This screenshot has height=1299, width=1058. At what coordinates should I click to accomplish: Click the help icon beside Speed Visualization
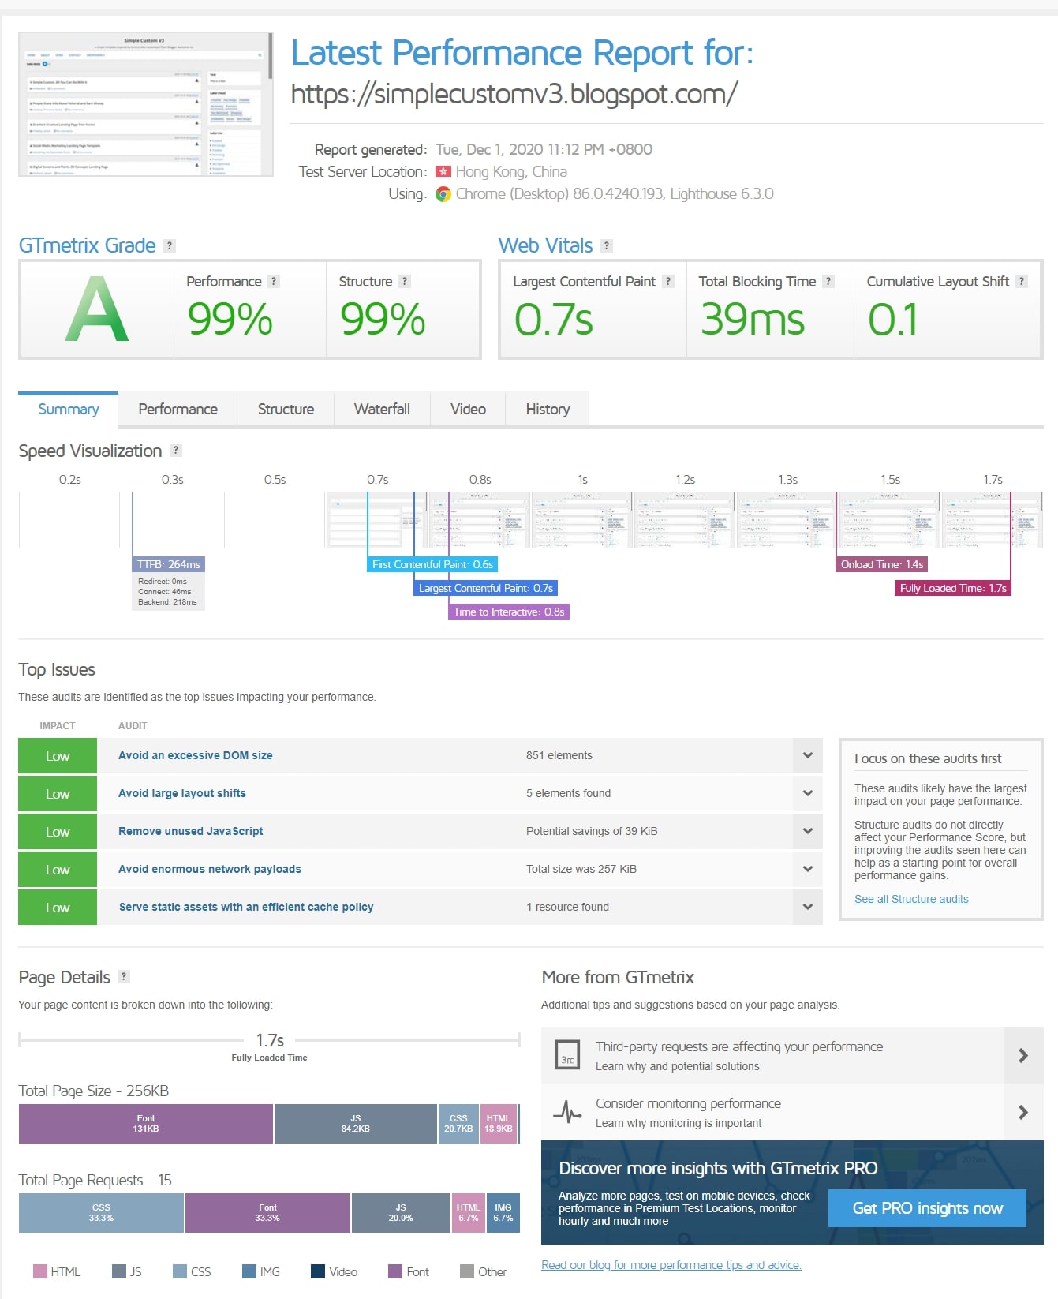click(176, 450)
